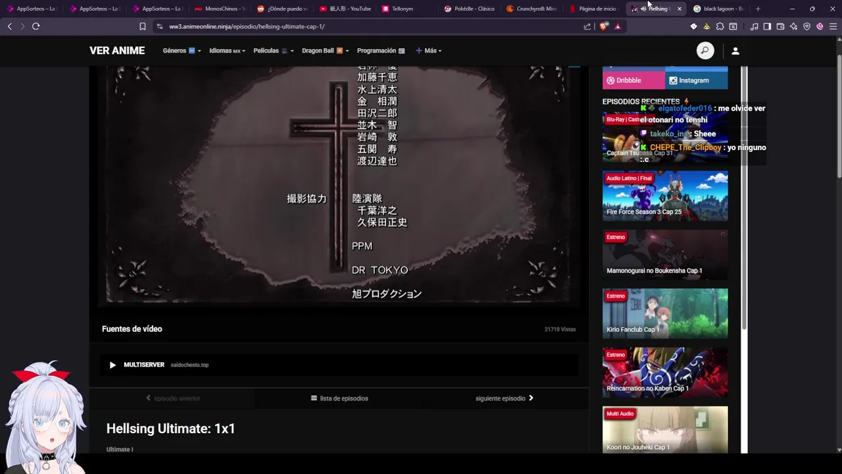Open Leo AI sparkle icon
Viewport: 842px width, 474px height.
(x=793, y=26)
